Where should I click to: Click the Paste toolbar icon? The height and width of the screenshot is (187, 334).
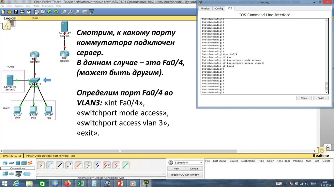tap(43, 12)
